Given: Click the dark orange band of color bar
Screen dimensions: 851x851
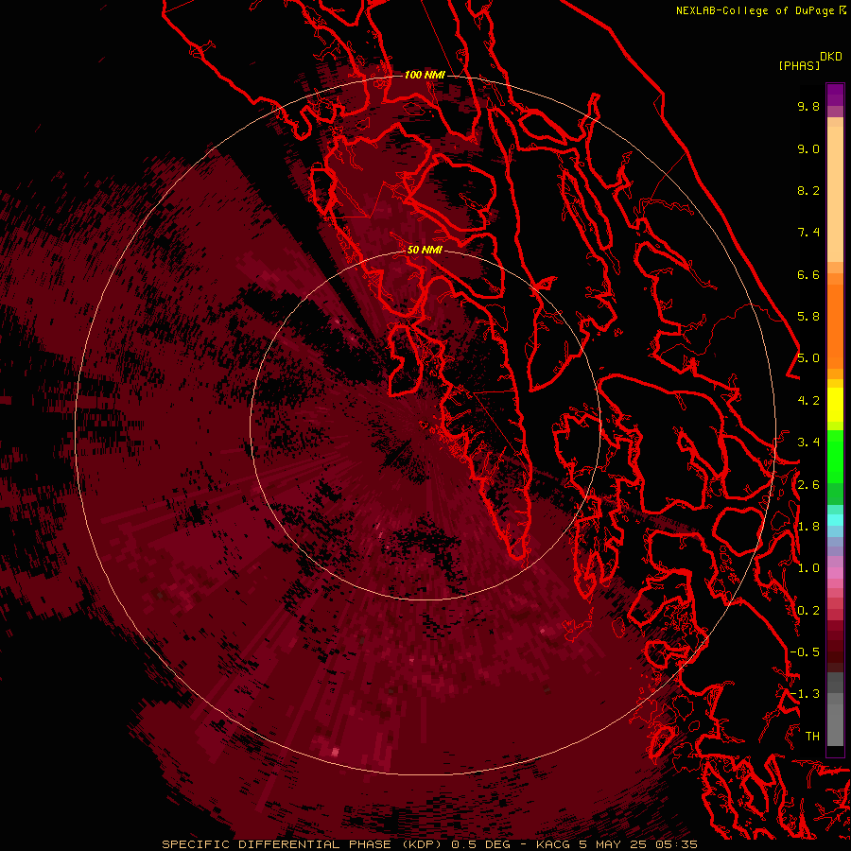Looking at the screenshot, I should [x=835, y=325].
